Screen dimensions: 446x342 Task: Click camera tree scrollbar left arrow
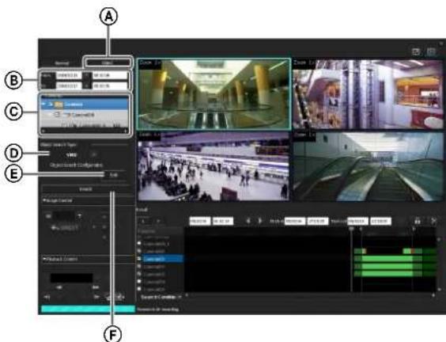(43, 131)
